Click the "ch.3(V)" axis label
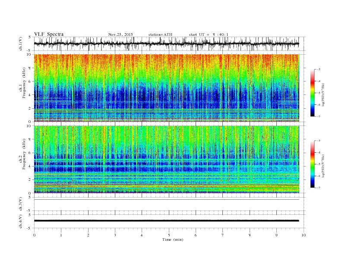 [21, 204]
